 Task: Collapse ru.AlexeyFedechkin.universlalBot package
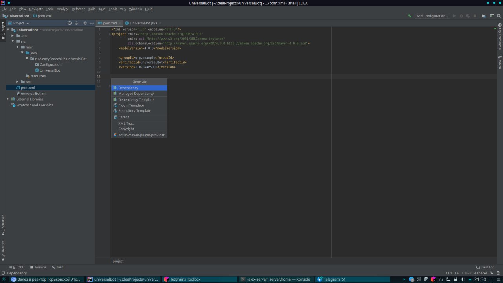tap(27, 59)
